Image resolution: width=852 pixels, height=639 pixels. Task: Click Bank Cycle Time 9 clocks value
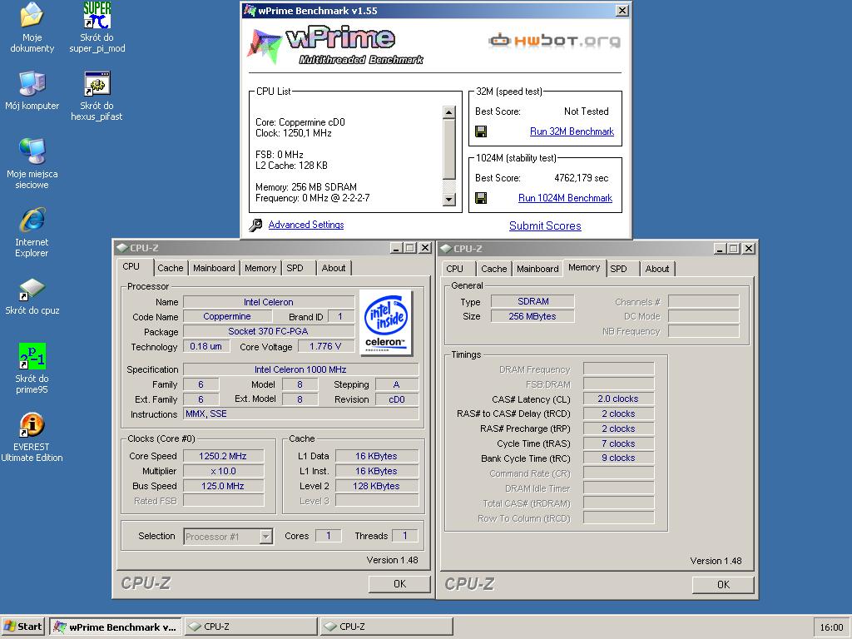(618, 458)
